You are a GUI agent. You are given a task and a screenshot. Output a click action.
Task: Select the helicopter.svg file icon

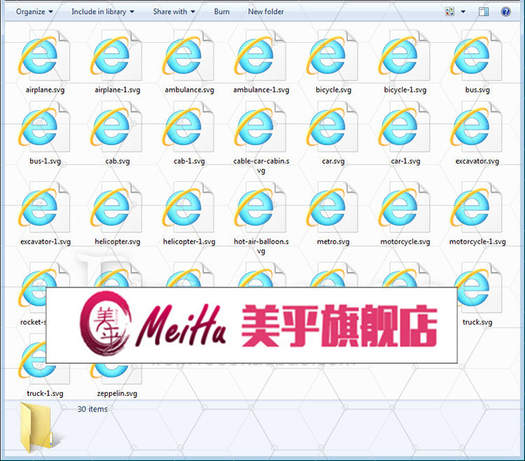(x=116, y=208)
